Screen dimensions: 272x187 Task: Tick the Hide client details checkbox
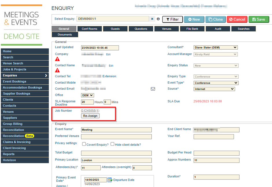click(x=112, y=144)
